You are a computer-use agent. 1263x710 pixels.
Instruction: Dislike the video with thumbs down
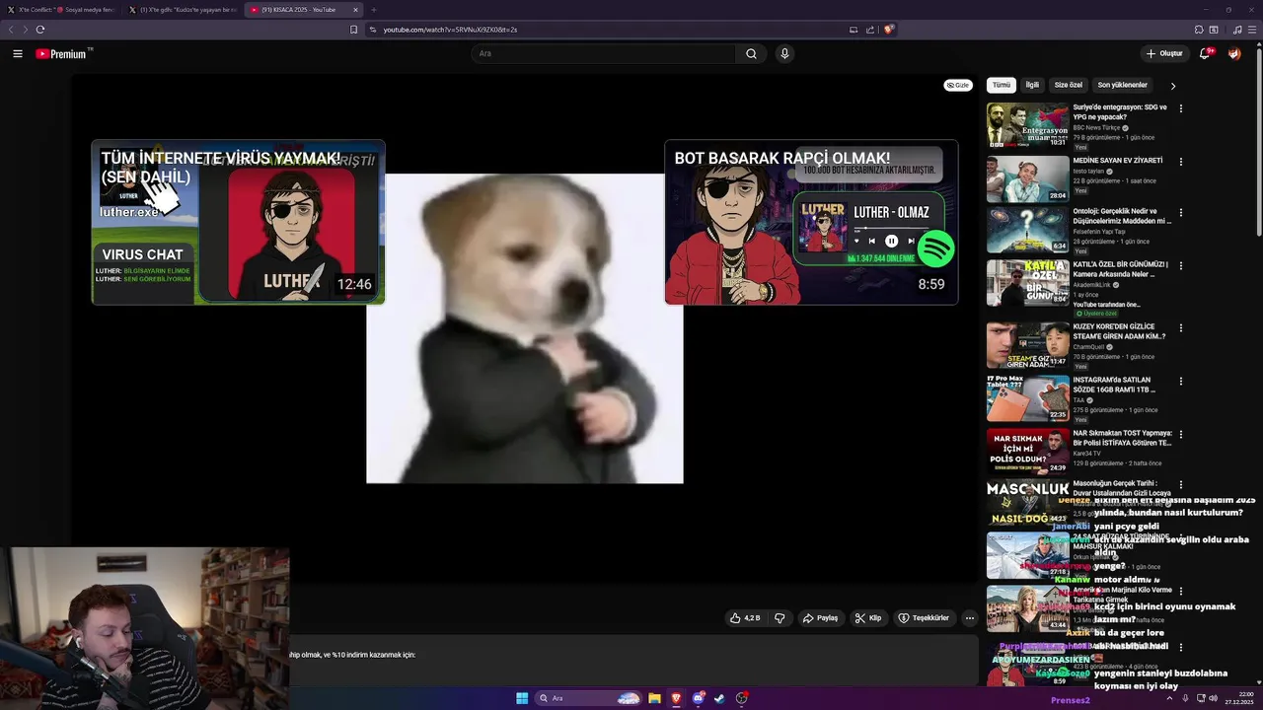(780, 618)
